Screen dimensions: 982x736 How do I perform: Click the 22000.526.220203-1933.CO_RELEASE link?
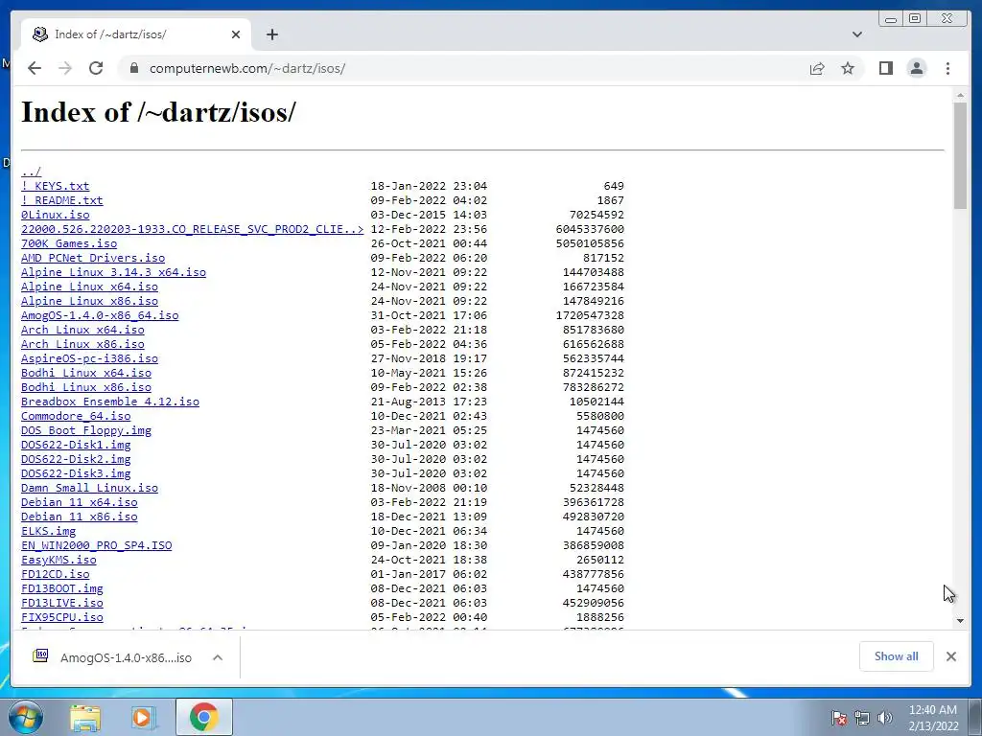[192, 229]
